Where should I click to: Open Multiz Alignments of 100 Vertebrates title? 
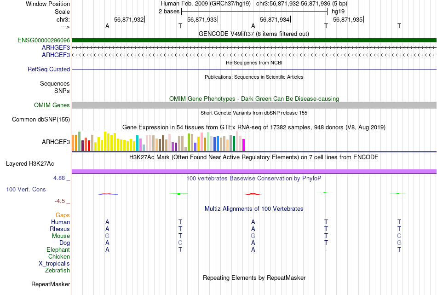(x=254, y=209)
